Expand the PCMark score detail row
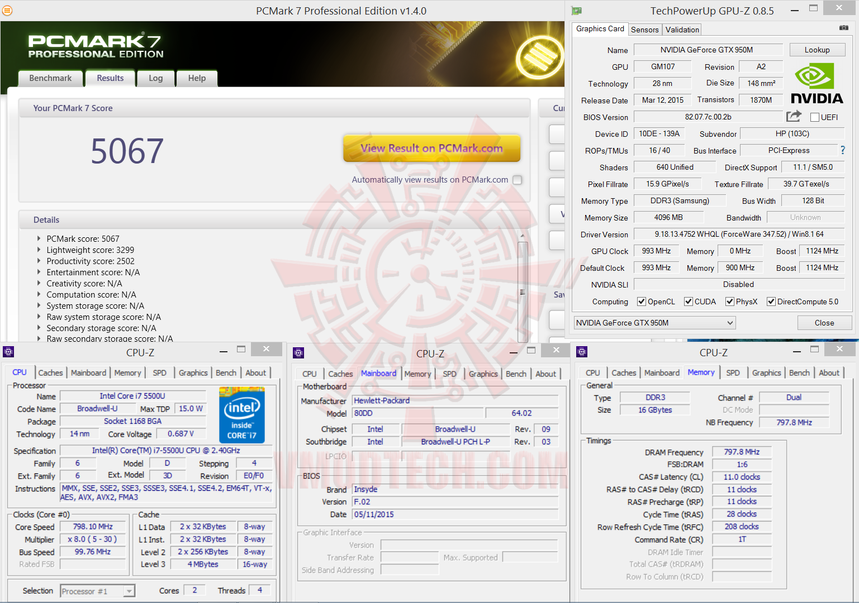The height and width of the screenshot is (603, 859). [x=39, y=238]
